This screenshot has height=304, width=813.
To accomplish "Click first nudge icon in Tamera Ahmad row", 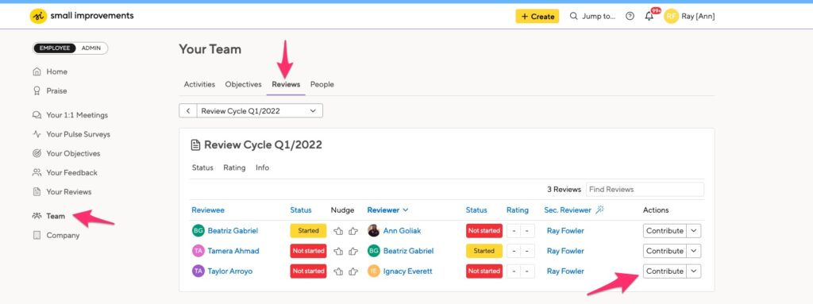I will pos(338,251).
